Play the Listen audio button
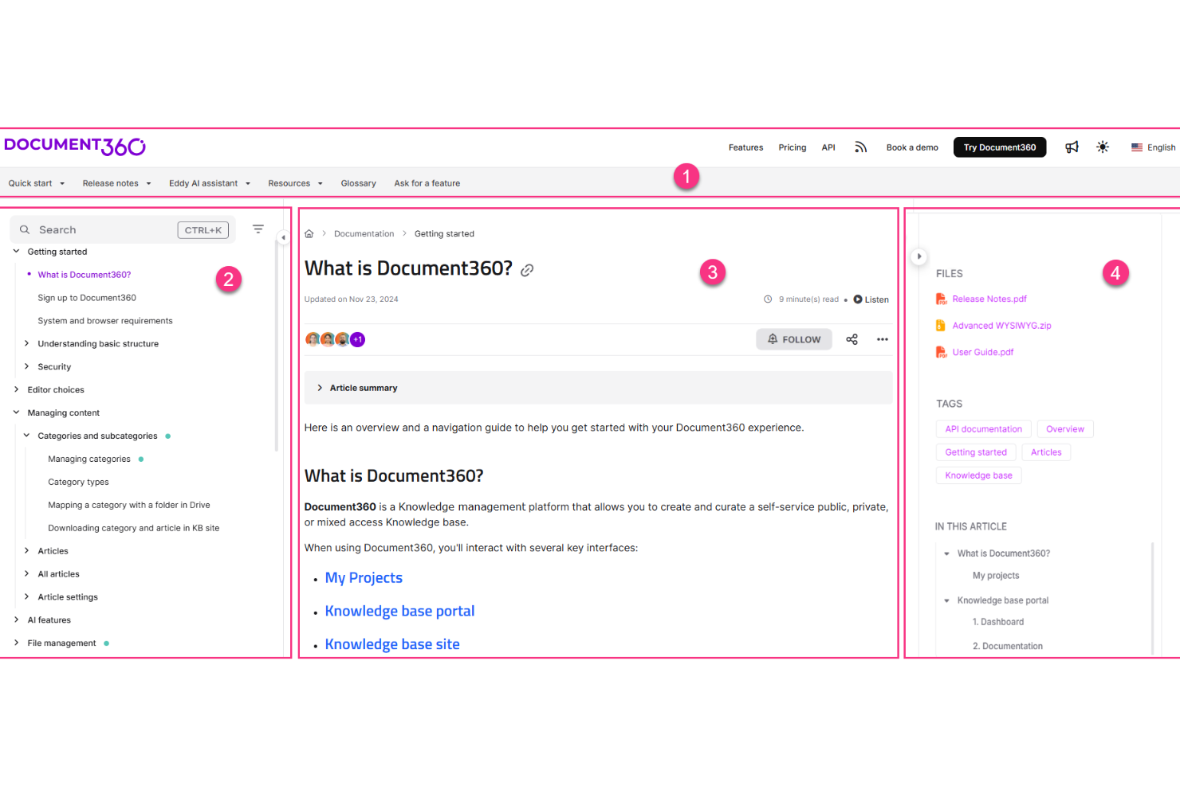Screen dimensions: 1180x786 (x=871, y=299)
